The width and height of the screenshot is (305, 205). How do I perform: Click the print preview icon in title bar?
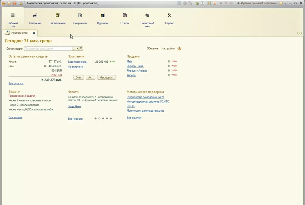190,3
